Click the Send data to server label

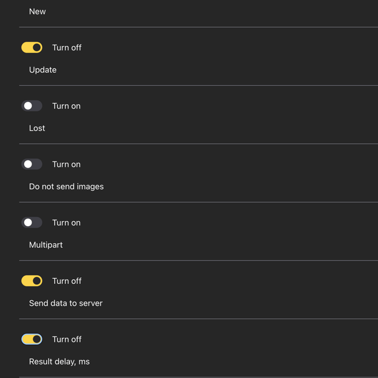65,303
